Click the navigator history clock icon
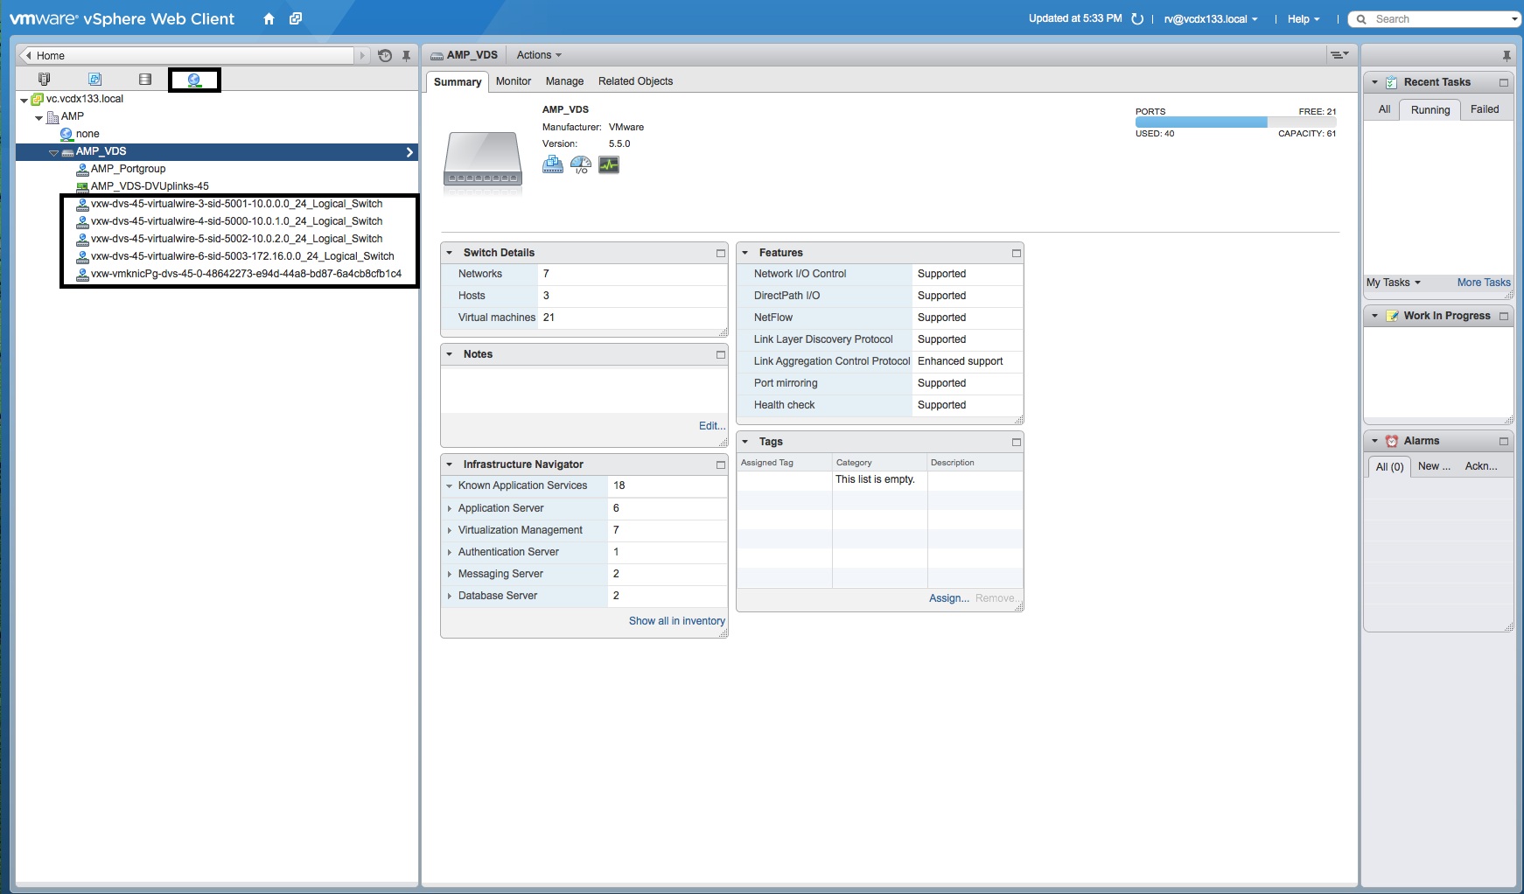This screenshot has width=1524, height=894. tap(385, 56)
